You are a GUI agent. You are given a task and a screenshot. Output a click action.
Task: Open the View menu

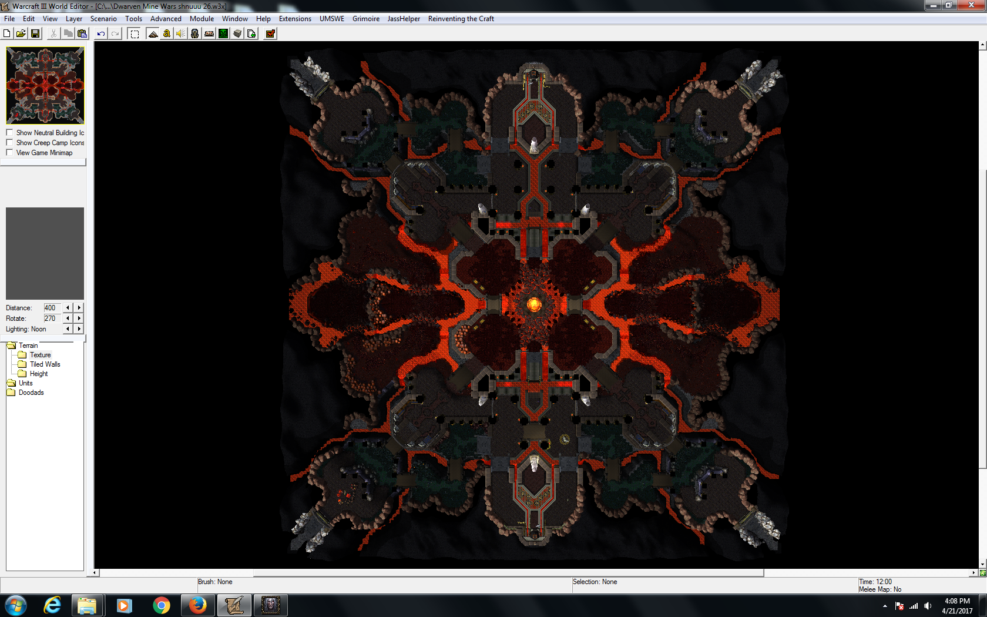51,19
